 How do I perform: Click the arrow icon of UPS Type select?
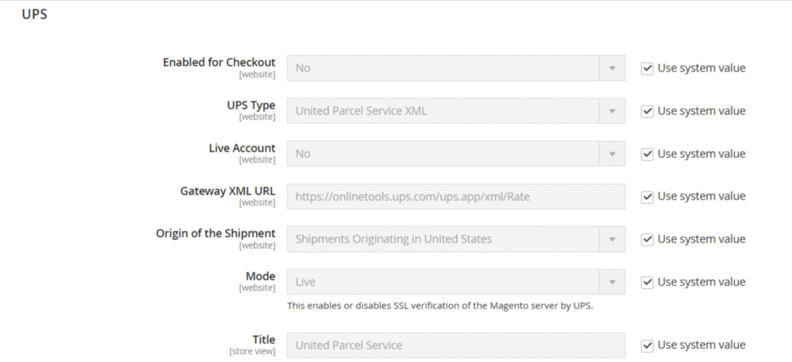pos(612,111)
